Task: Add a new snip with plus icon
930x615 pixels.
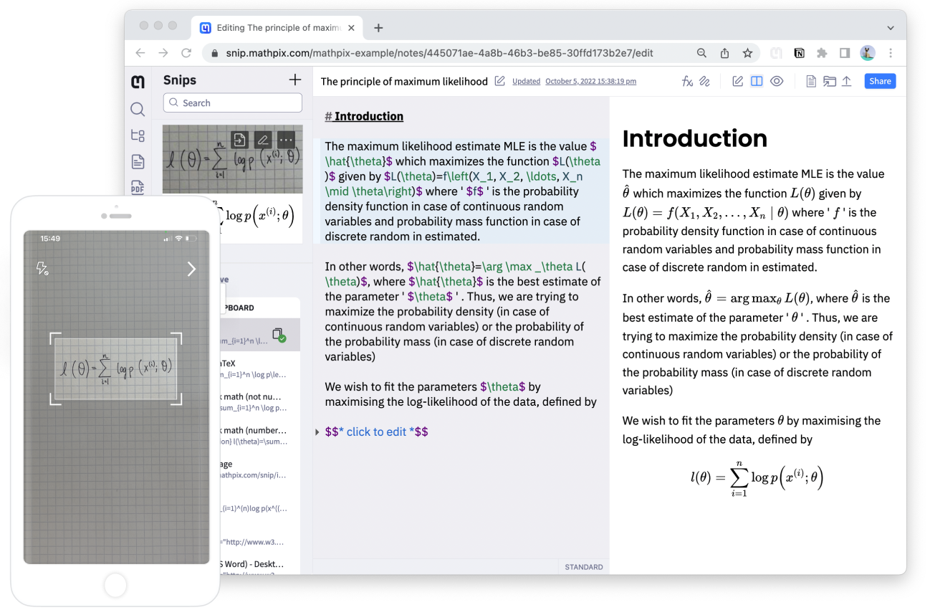Action: (x=295, y=80)
